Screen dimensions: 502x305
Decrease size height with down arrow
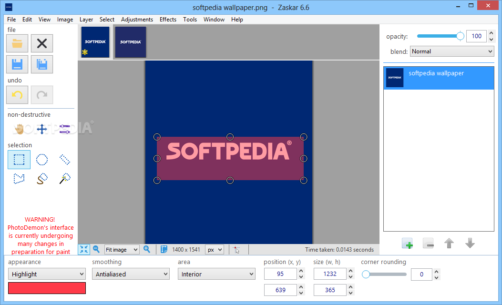[x=350, y=293]
